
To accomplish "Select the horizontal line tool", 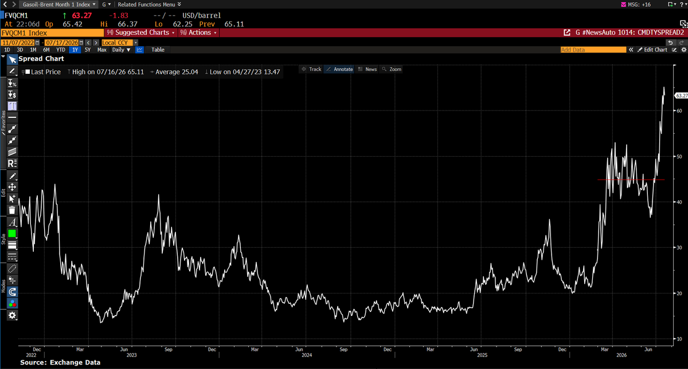I will point(12,117).
